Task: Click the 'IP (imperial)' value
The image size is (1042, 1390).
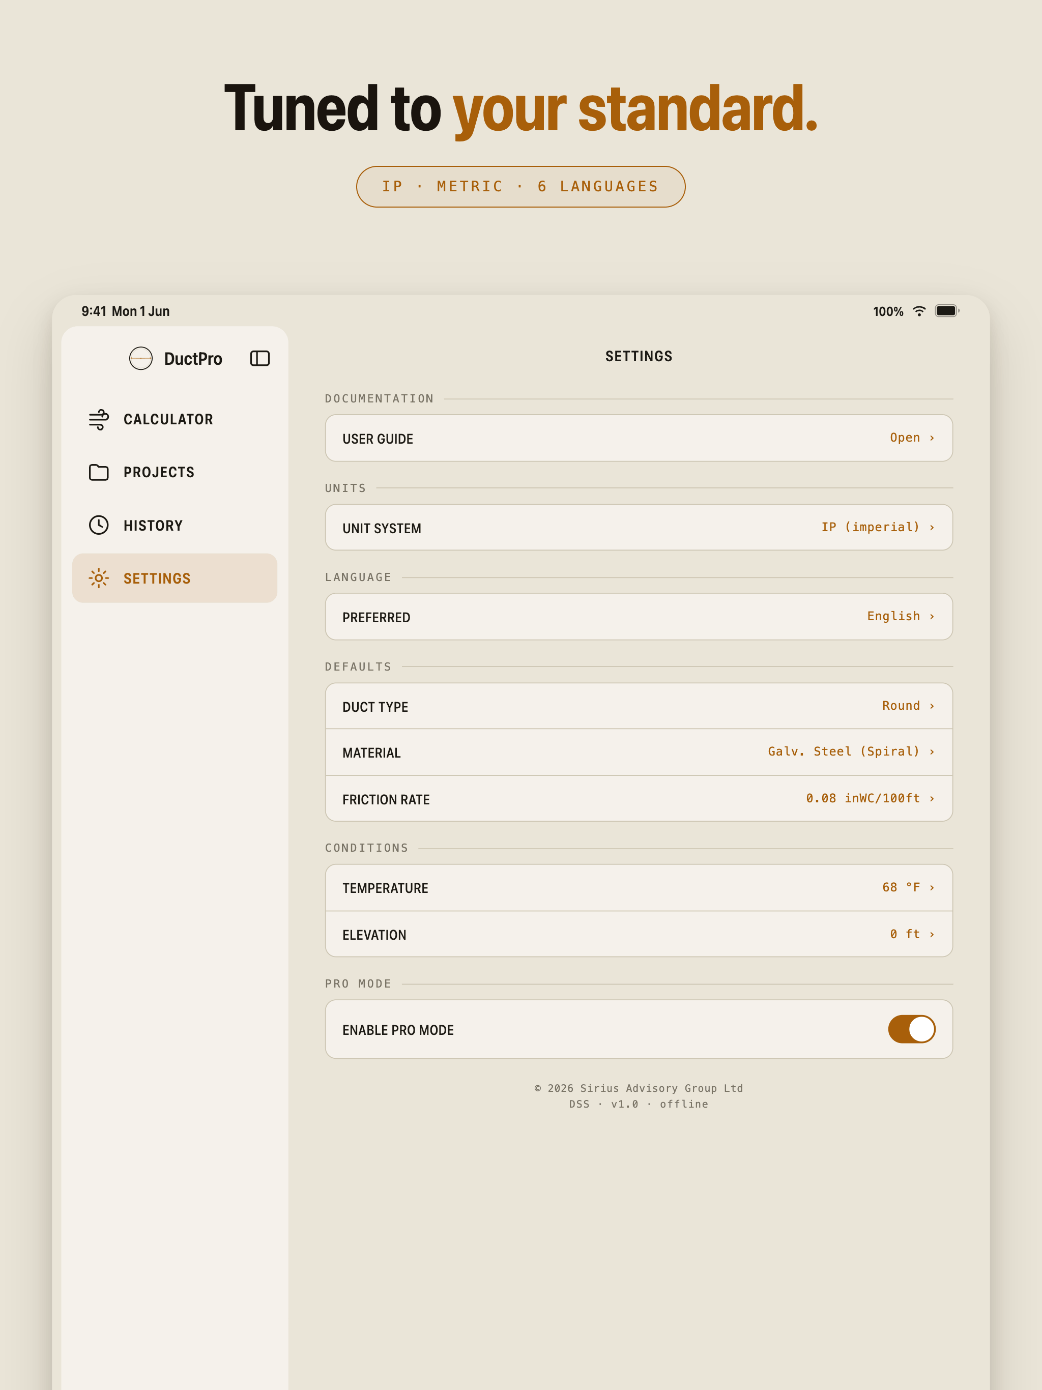Action: [x=871, y=527]
